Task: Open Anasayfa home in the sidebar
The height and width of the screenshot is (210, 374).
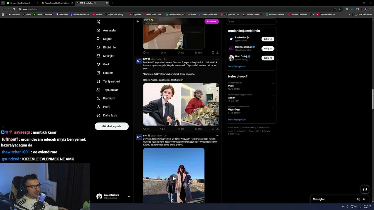Action: click(x=106, y=30)
